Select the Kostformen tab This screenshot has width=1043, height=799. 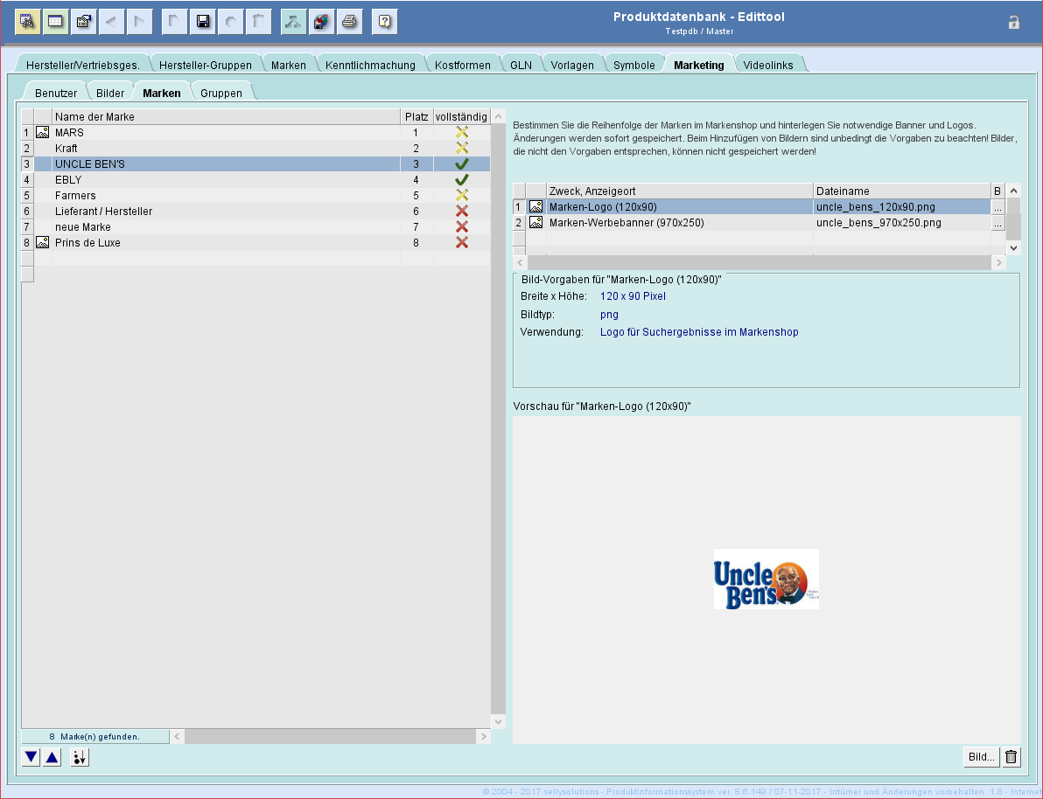[462, 65]
